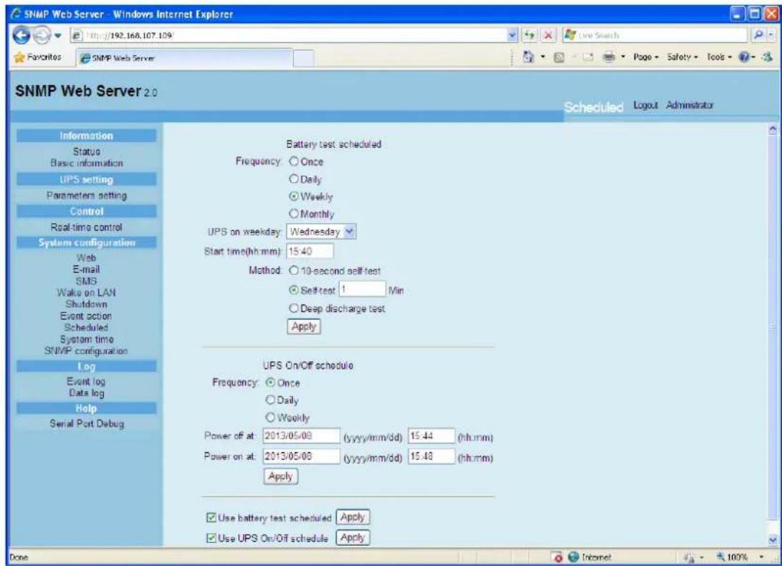Select Once for UPS On/Off schedule
The height and width of the screenshot is (566, 782).
click(x=270, y=382)
